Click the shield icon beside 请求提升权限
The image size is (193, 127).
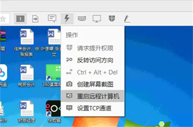(69, 47)
